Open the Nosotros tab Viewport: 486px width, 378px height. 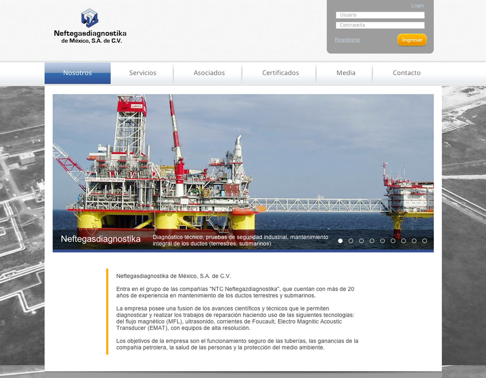click(x=77, y=73)
